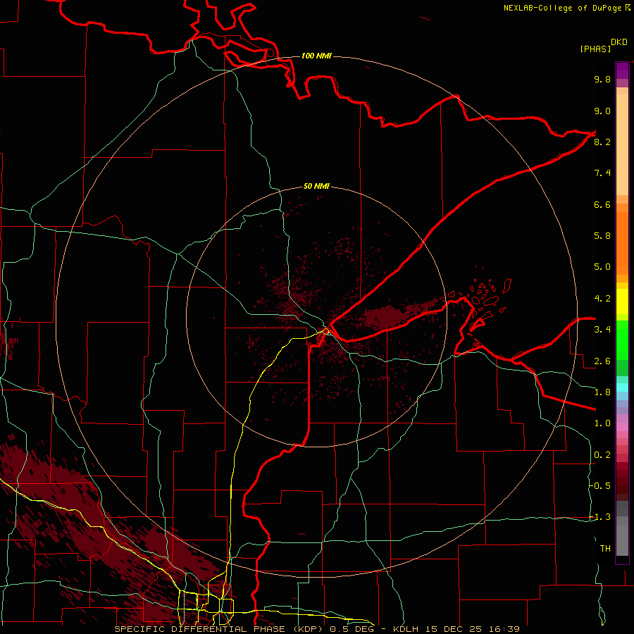
Task: Pick the cyan segment of the color bar
Action: (x=622, y=387)
